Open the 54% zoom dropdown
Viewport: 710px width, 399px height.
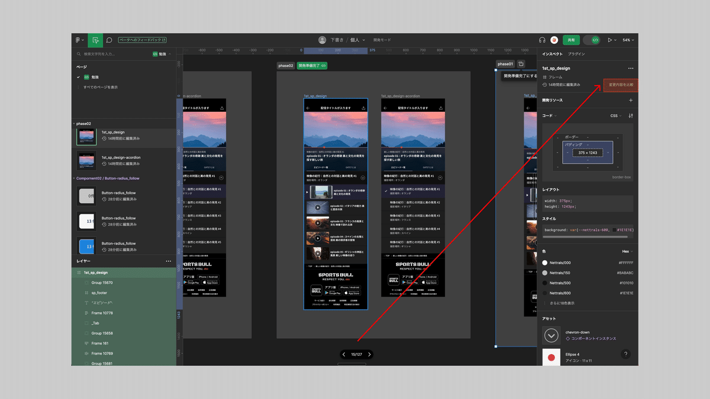point(628,40)
